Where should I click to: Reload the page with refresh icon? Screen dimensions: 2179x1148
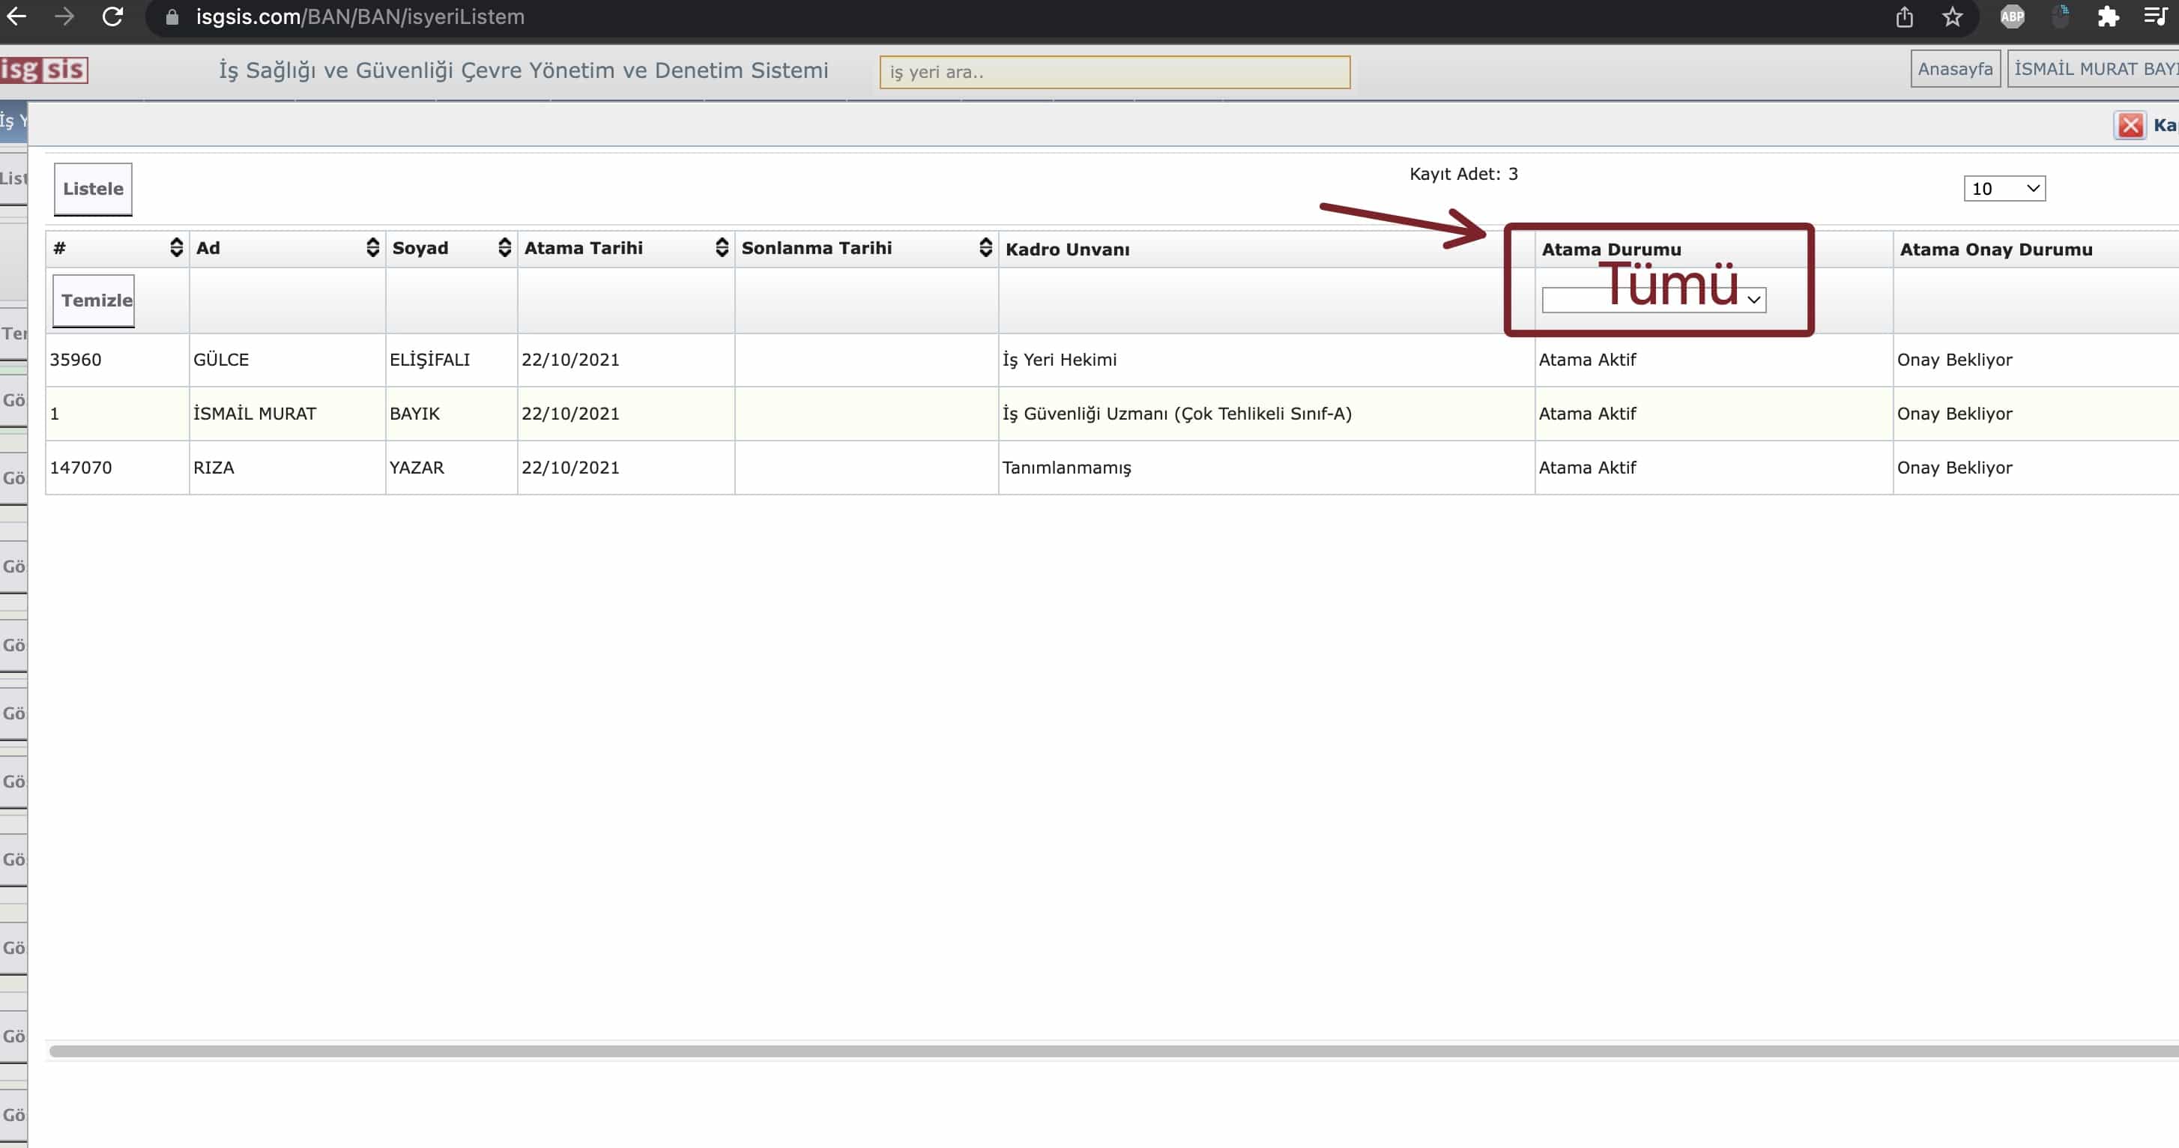point(112,16)
